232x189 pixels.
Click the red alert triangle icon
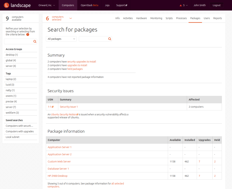click(181, 5)
